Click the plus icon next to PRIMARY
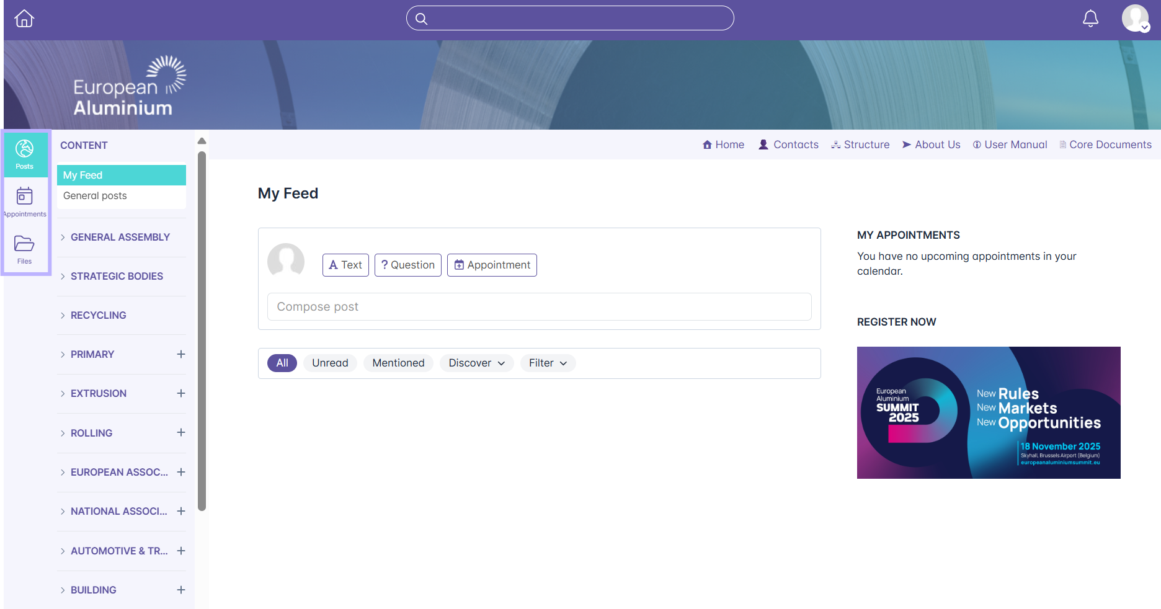The image size is (1161, 609). (x=181, y=354)
